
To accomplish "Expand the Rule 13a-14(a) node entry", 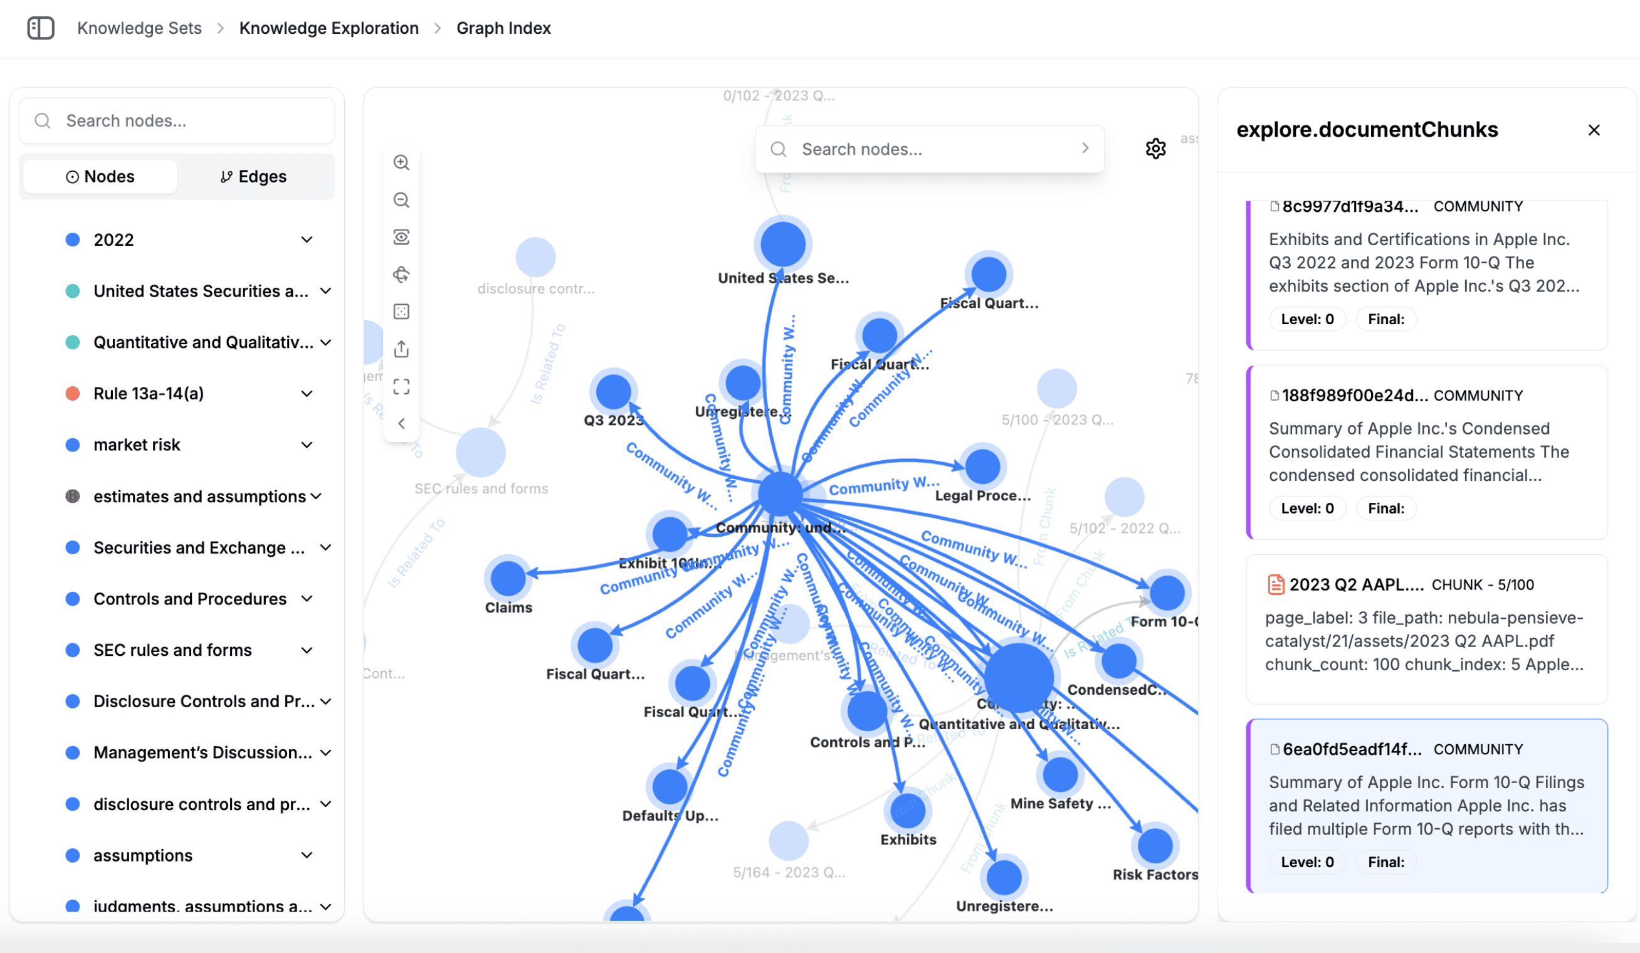I will click(307, 394).
